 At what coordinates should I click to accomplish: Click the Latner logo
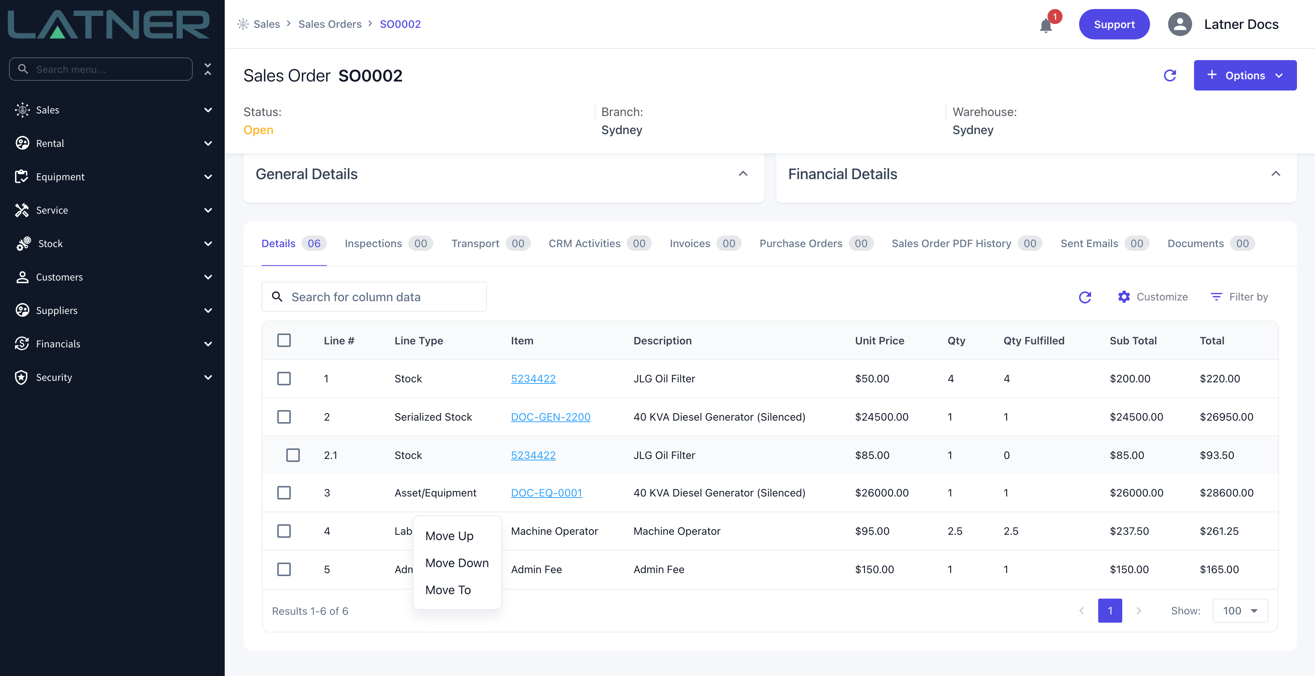(108, 24)
